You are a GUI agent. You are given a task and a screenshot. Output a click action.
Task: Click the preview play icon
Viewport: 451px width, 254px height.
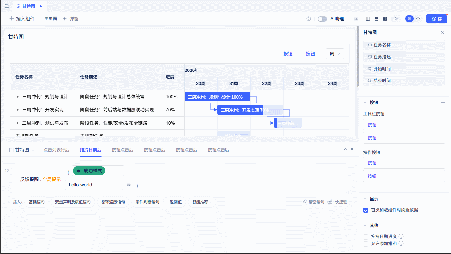[x=396, y=19]
